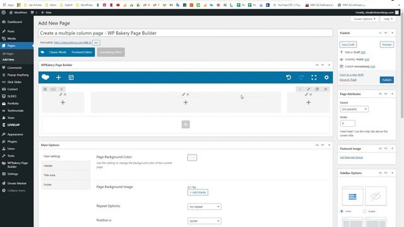Open Plugins menu
Viewport: 404px width, 227px height.
point(12,141)
